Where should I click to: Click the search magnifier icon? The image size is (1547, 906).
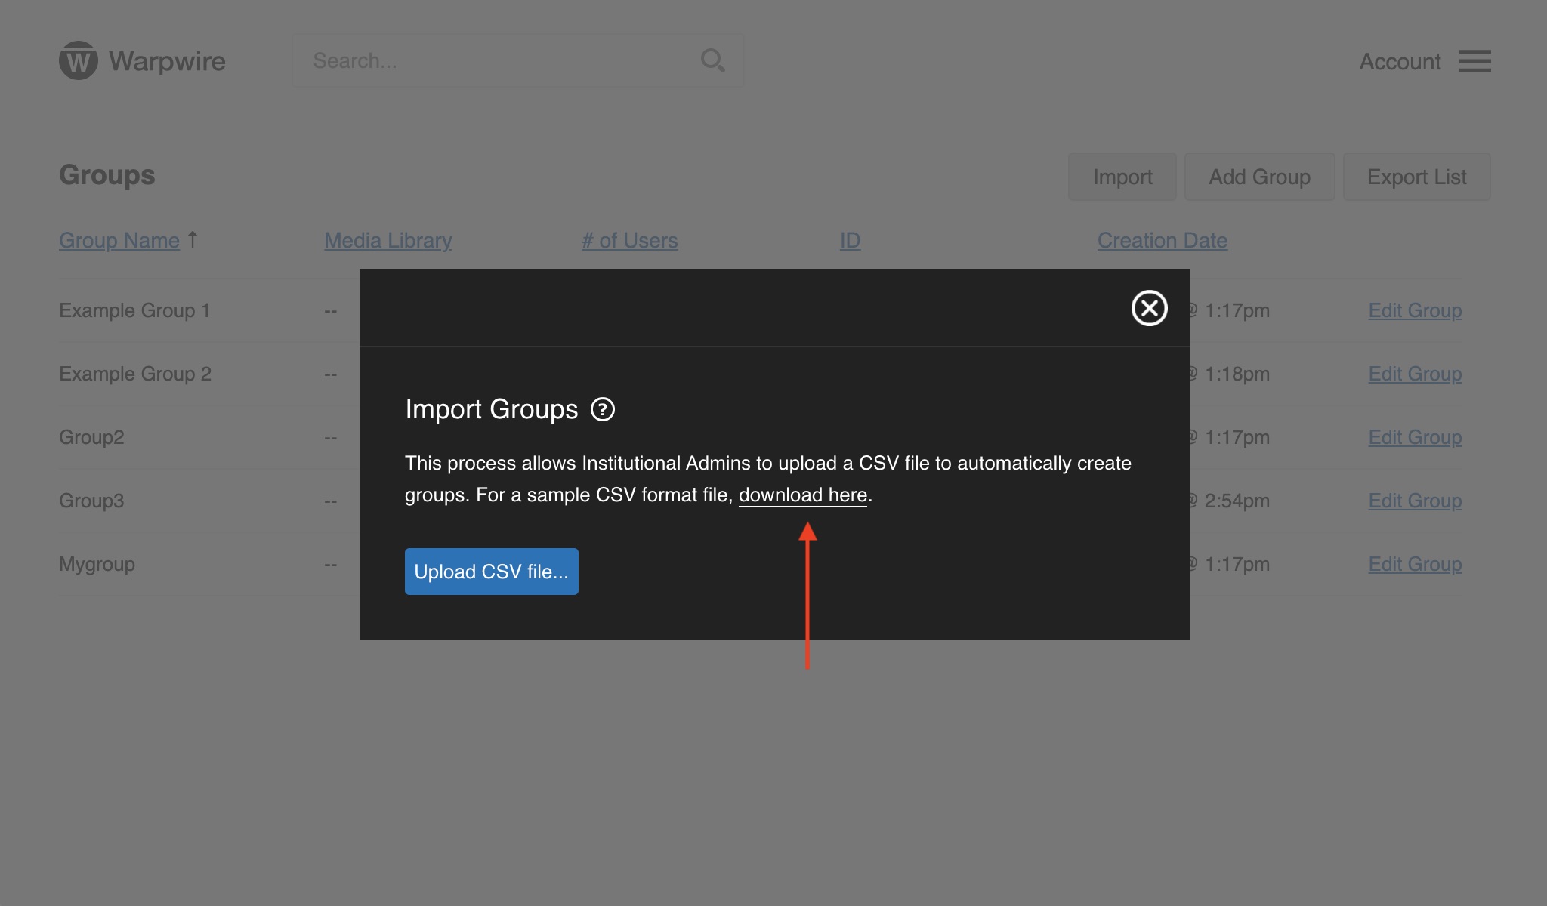712,60
